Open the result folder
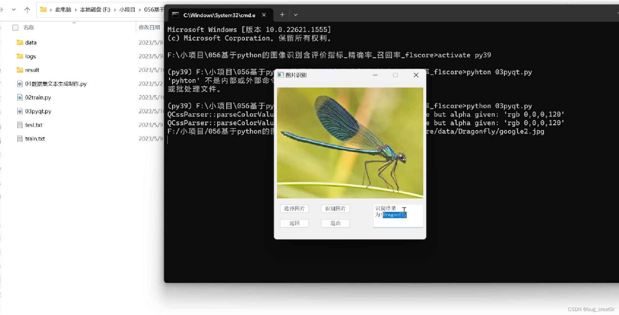Viewport: 619px width, 315px height. (32, 70)
